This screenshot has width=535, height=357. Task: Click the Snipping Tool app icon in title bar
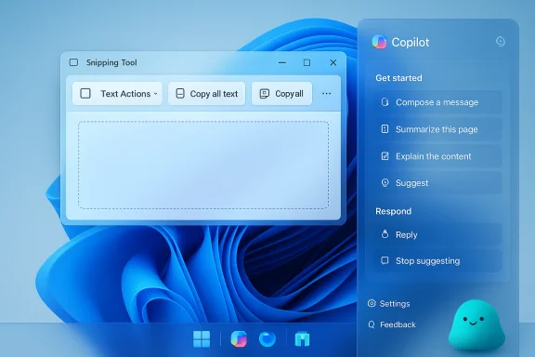coord(73,62)
